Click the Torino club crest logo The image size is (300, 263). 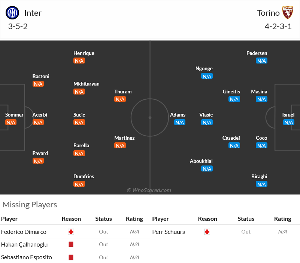click(x=288, y=13)
